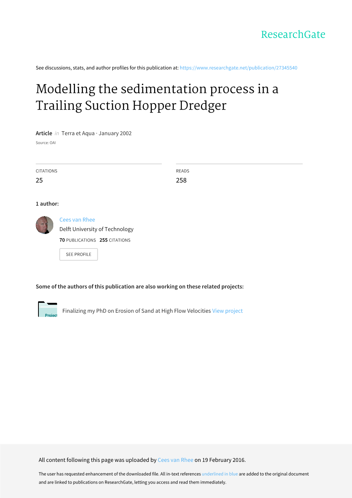Click Cees van Rhee link in footer
Viewport: 352px width, 498px height.
click(x=175, y=460)
